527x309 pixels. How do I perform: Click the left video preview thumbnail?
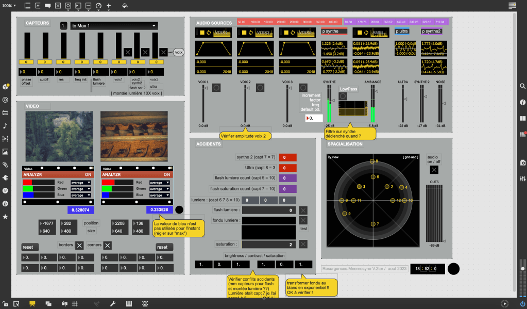[59, 136]
